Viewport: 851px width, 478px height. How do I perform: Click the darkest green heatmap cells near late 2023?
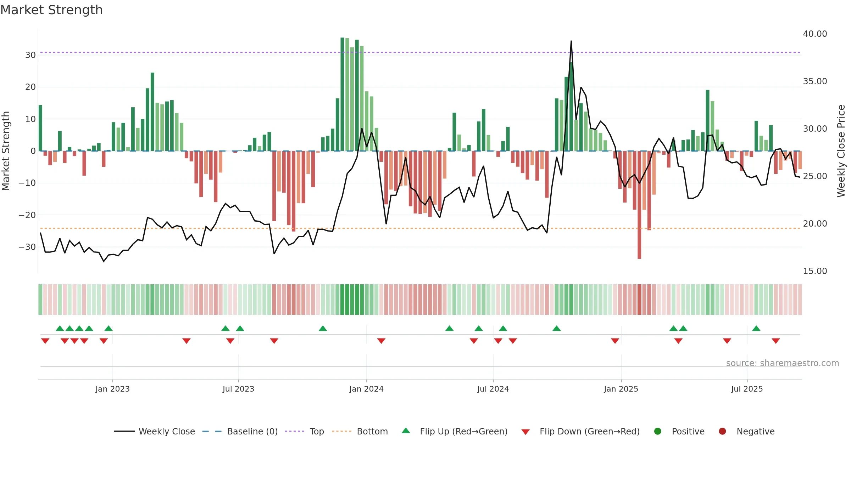(352, 299)
